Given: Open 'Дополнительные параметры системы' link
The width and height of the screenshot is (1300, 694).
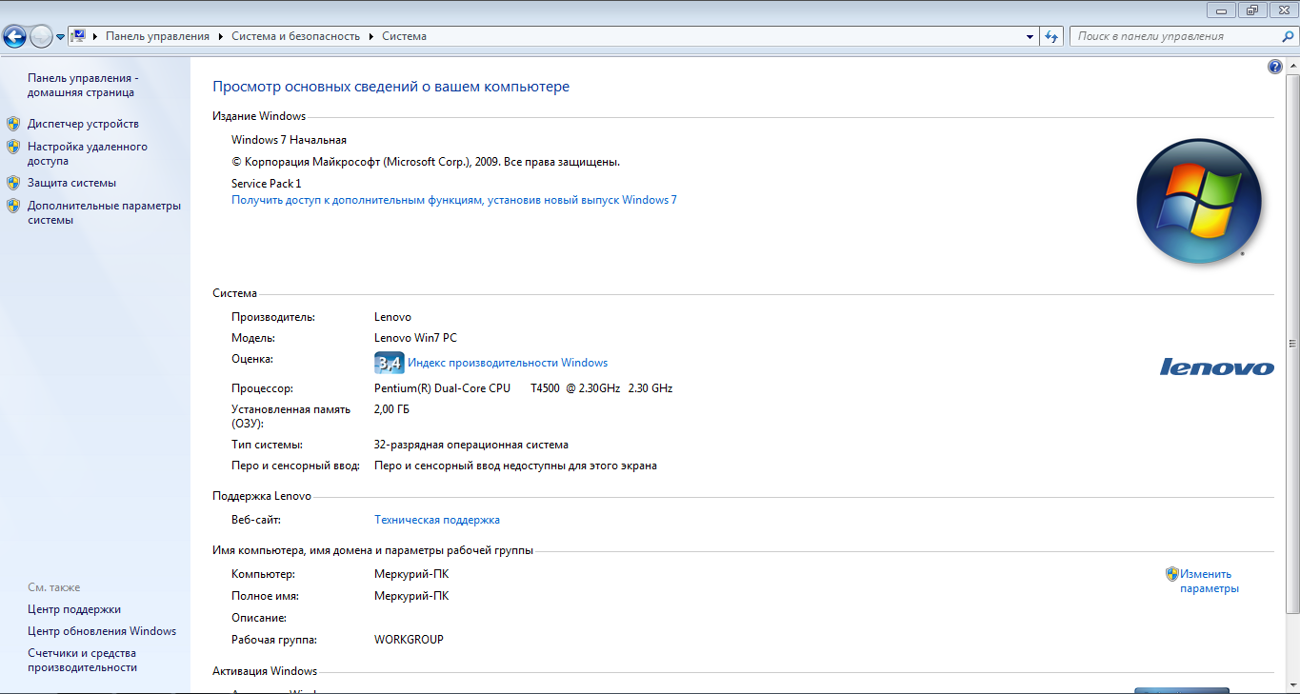Looking at the screenshot, I should (x=104, y=212).
